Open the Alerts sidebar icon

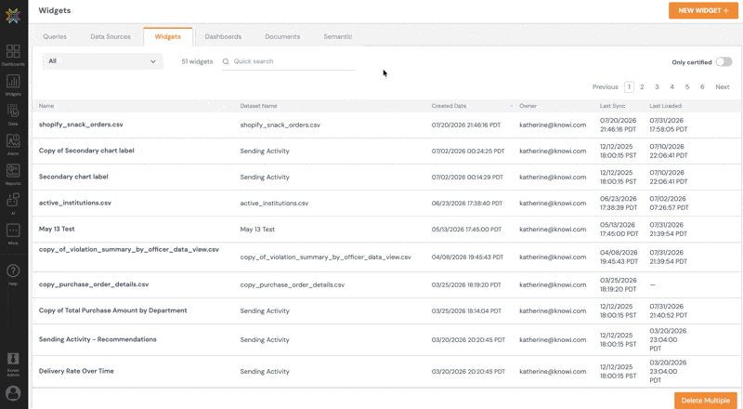(13, 144)
